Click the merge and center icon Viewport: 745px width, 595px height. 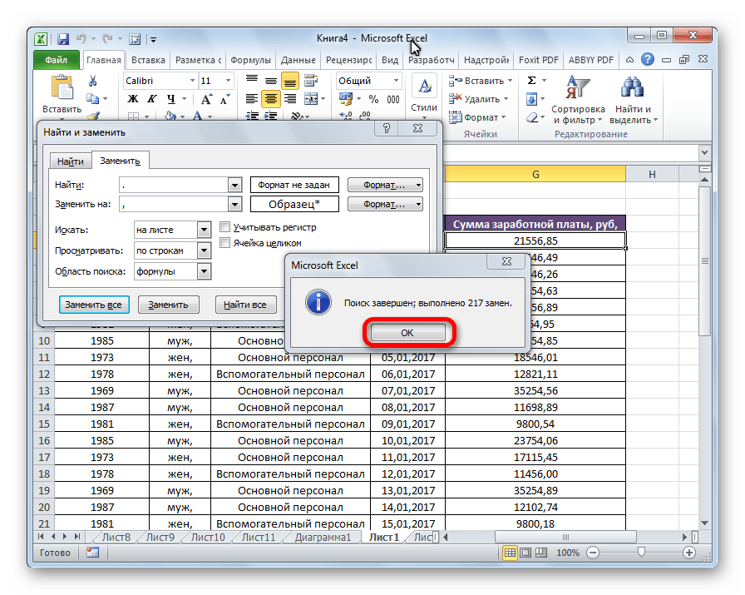click(311, 99)
